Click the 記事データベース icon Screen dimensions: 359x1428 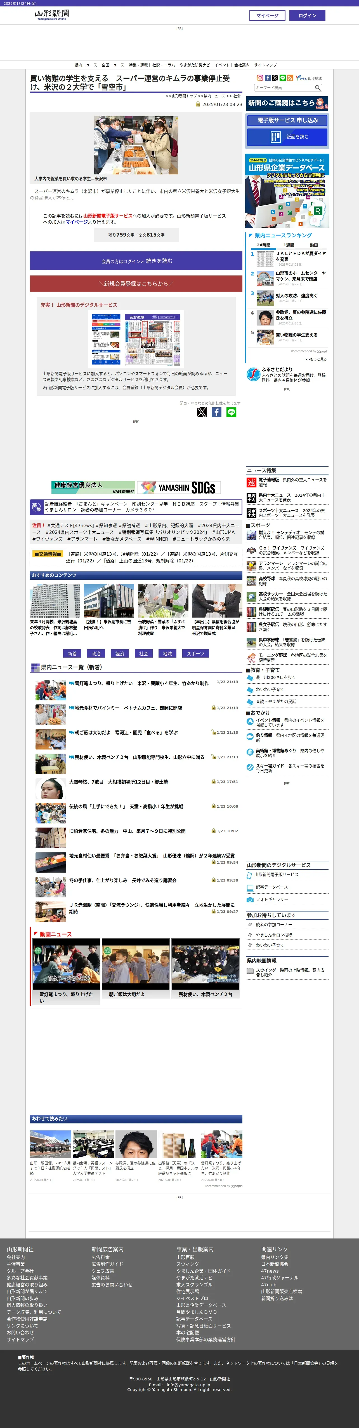pyautogui.click(x=250, y=887)
